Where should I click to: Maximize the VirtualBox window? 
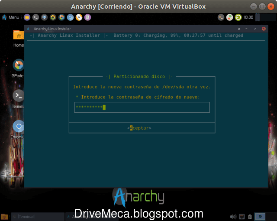pyautogui.click(x=262, y=6)
